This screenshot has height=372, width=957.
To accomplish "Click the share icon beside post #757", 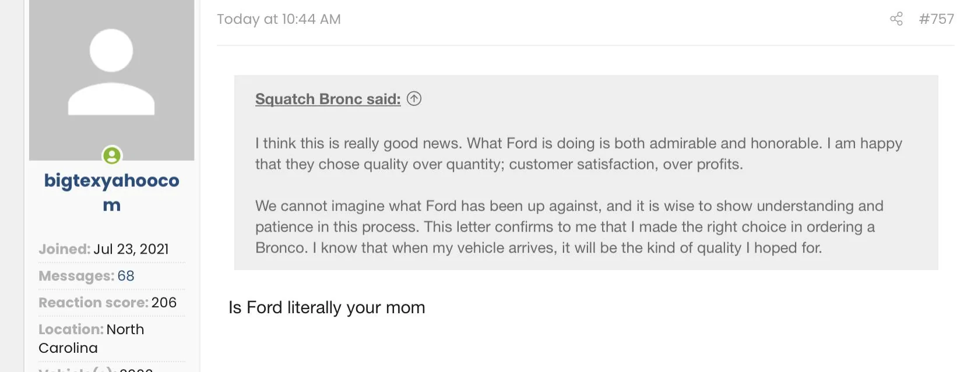I will pyautogui.click(x=896, y=19).
